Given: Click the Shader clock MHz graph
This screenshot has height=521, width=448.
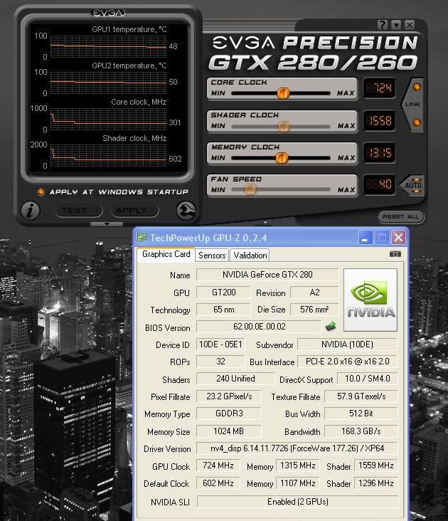Looking at the screenshot, I should 108,155.
